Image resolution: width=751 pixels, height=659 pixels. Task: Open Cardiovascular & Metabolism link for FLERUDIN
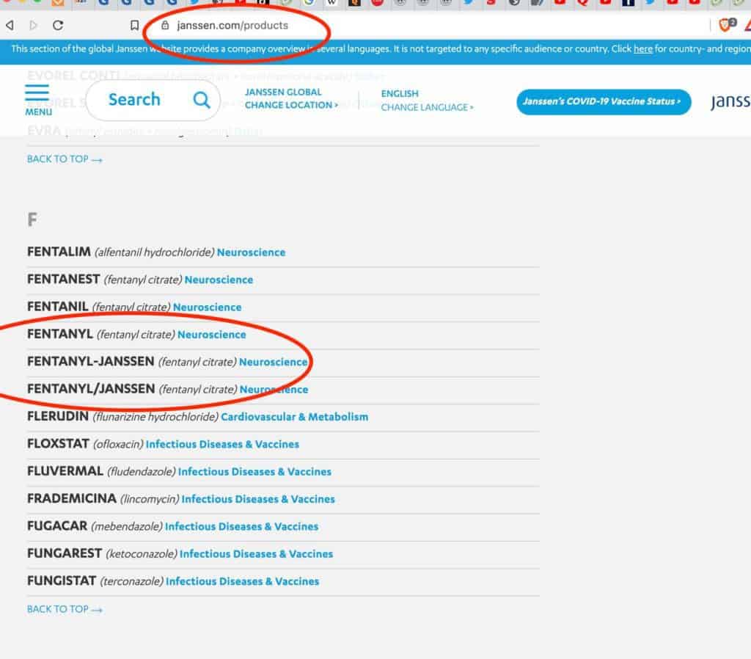tap(294, 417)
